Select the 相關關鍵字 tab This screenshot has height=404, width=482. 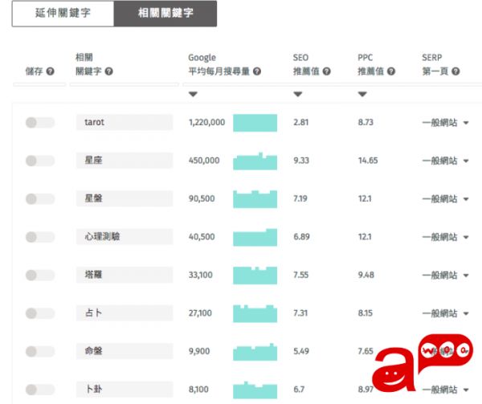click(x=165, y=13)
